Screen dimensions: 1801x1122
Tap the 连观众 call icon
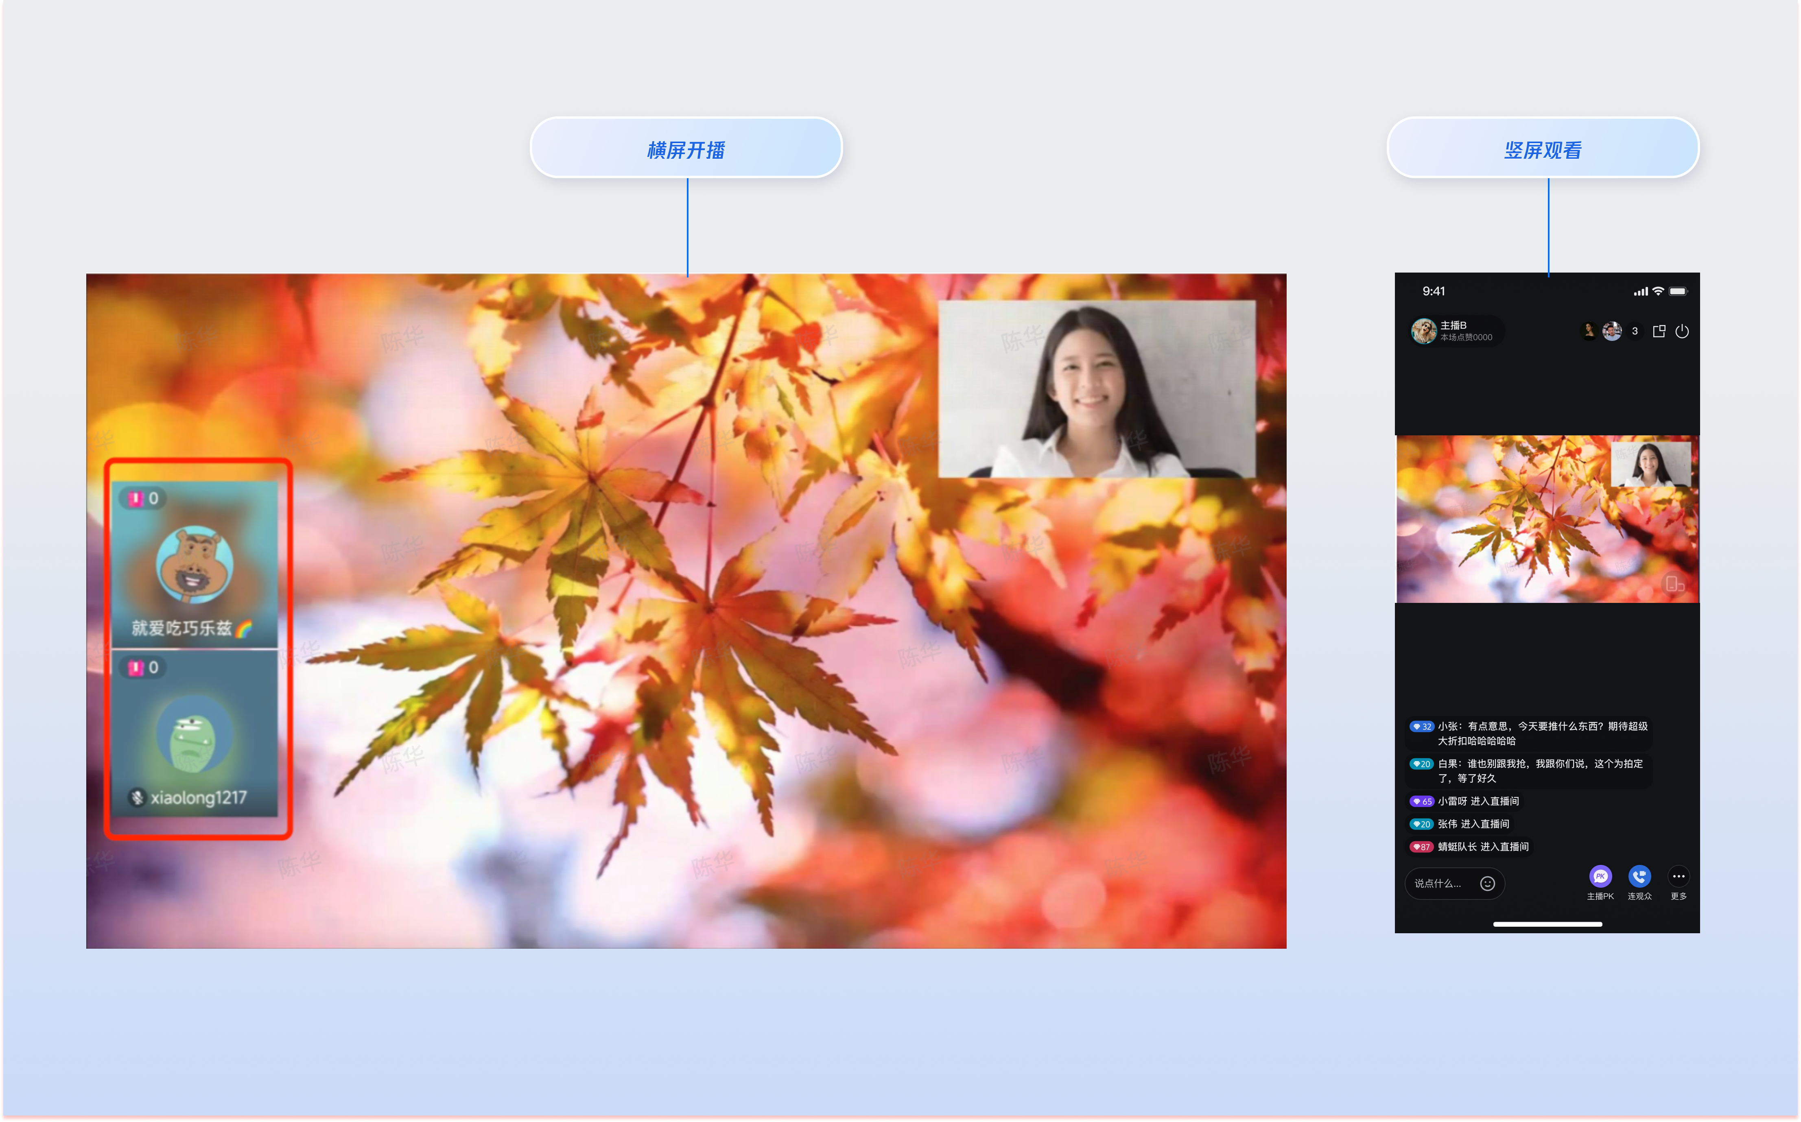(x=1639, y=876)
